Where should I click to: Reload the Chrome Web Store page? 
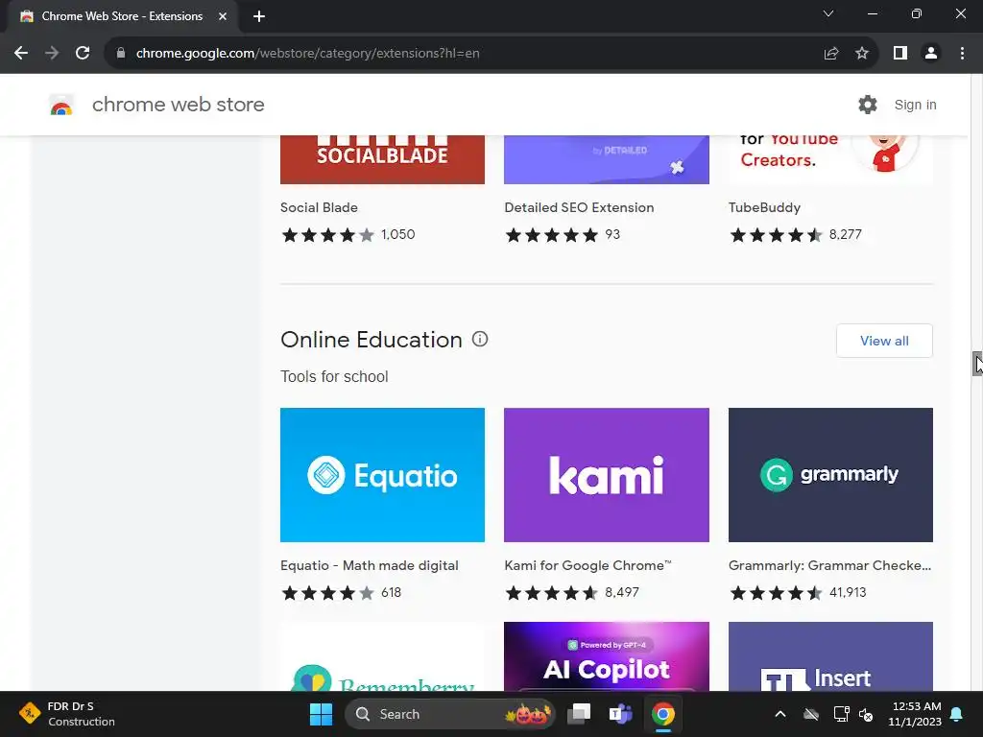point(83,54)
